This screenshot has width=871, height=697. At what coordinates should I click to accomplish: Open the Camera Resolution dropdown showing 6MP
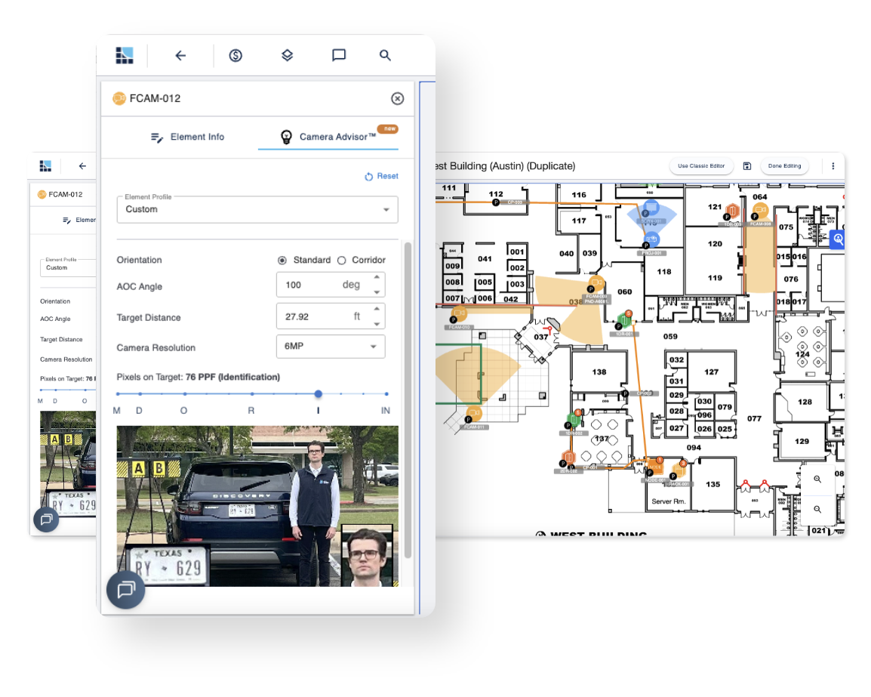(x=331, y=346)
